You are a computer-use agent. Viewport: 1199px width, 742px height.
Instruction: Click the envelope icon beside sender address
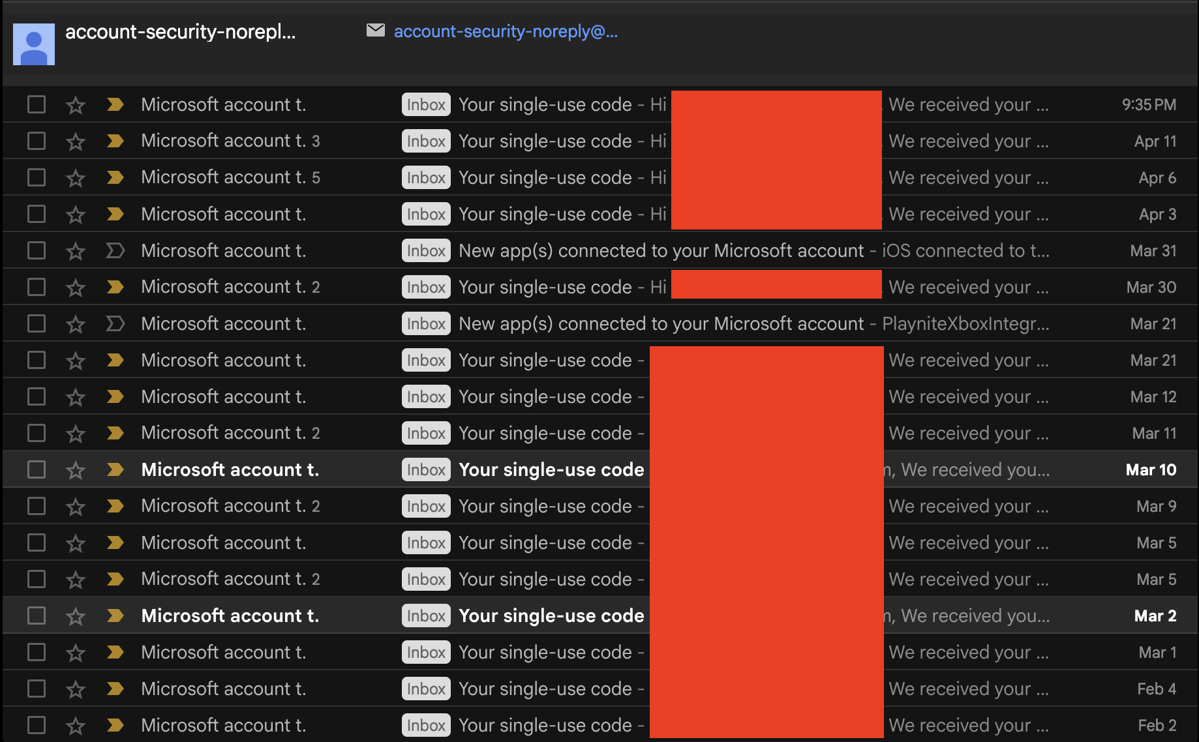[x=376, y=31]
